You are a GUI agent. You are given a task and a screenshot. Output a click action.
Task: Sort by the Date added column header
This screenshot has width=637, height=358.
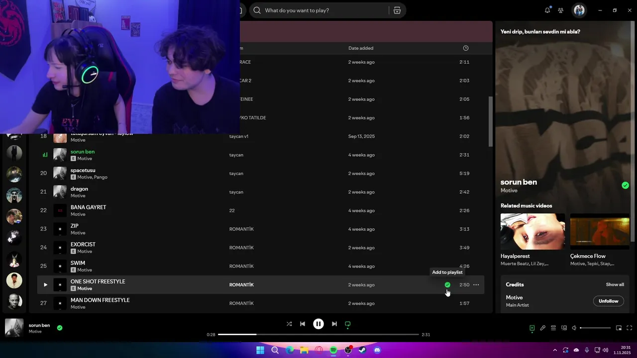pos(361,48)
